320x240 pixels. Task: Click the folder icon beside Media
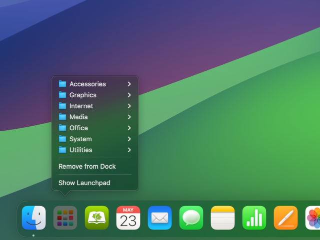[x=62, y=117]
